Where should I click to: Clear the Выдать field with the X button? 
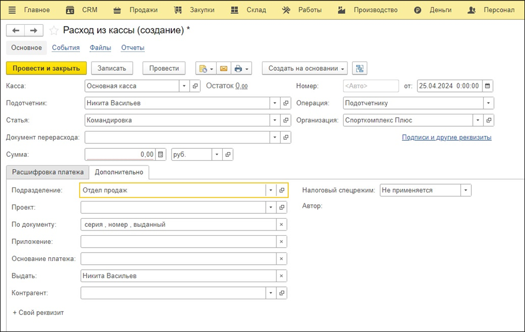(x=281, y=276)
